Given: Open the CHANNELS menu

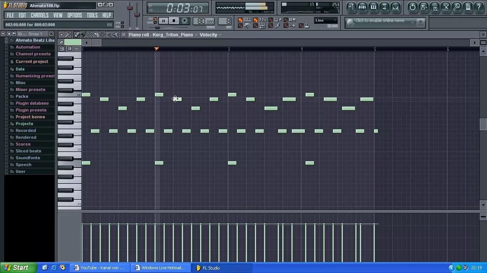Looking at the screenshot, I should point(40,15).
